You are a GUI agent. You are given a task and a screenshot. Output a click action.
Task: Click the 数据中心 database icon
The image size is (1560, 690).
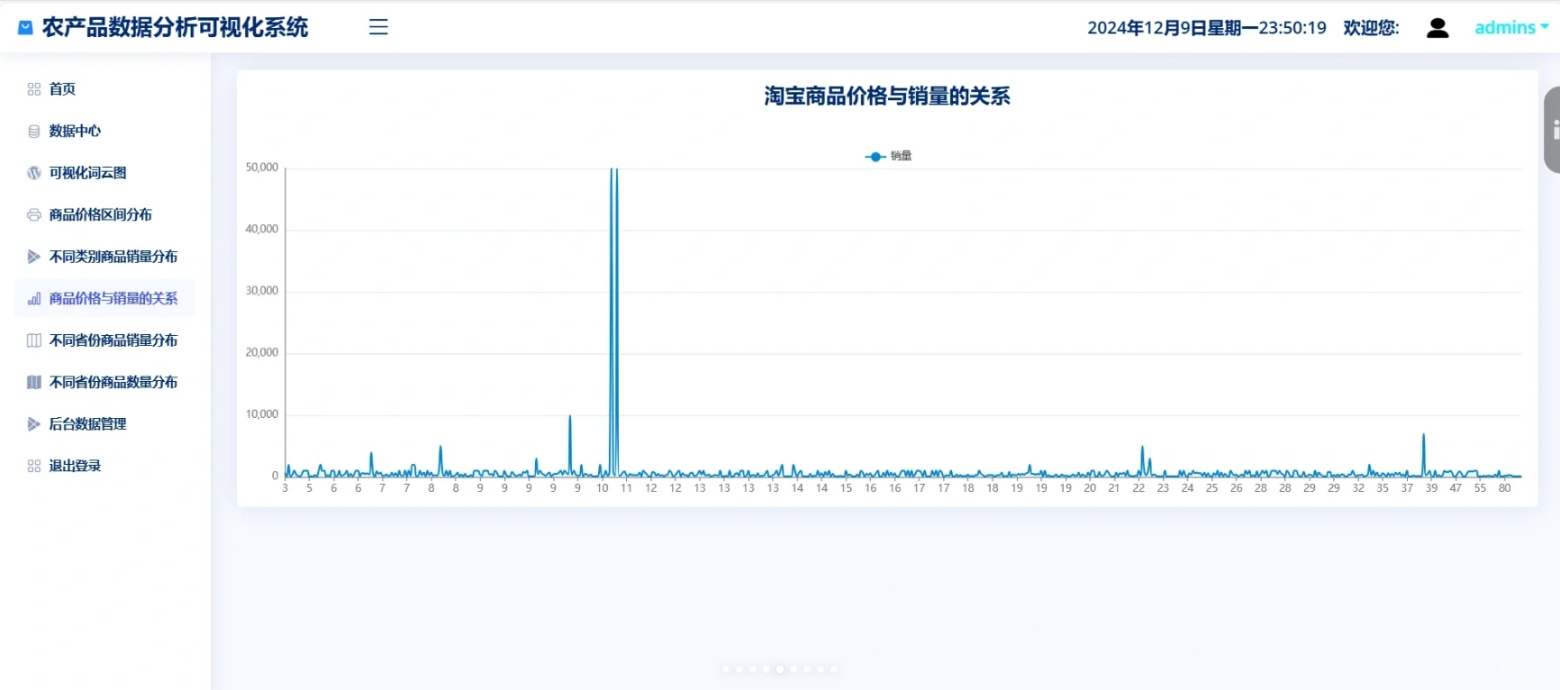pos(34,132)
